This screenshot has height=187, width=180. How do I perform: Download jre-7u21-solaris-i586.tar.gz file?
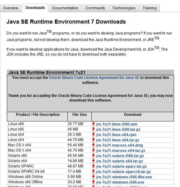coord(120,156)
